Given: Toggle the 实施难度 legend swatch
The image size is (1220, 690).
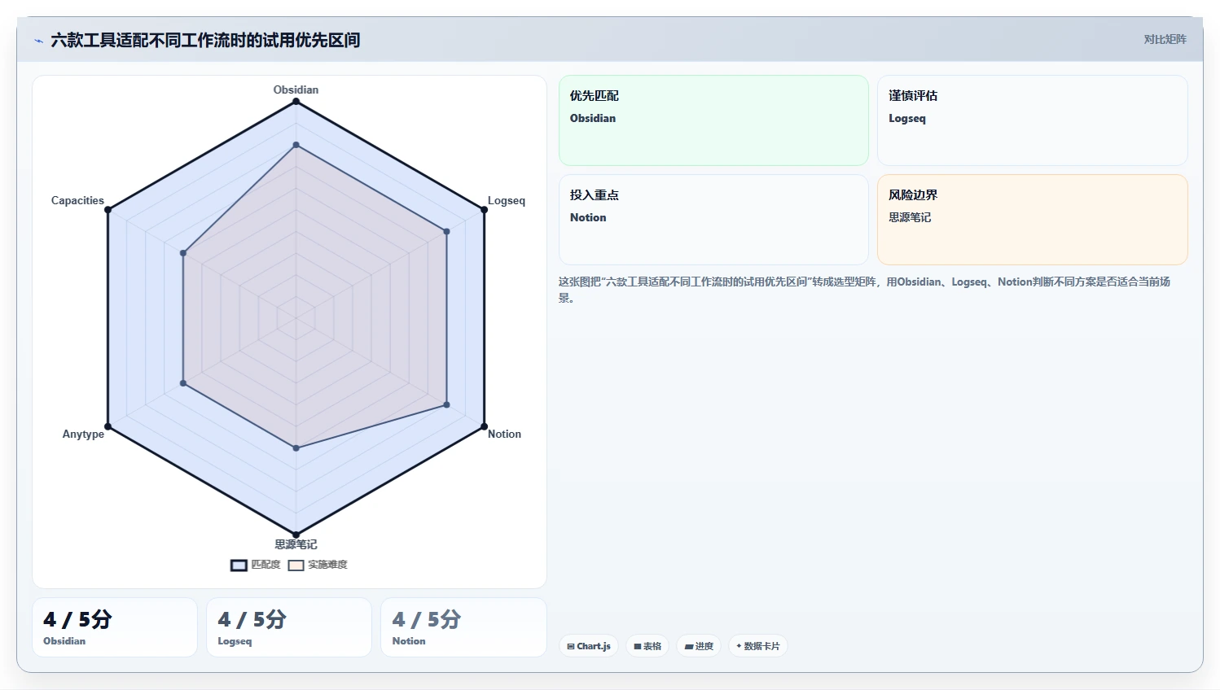Looking at the screenshot, I should pyautogui.click(x=296, y=566).
